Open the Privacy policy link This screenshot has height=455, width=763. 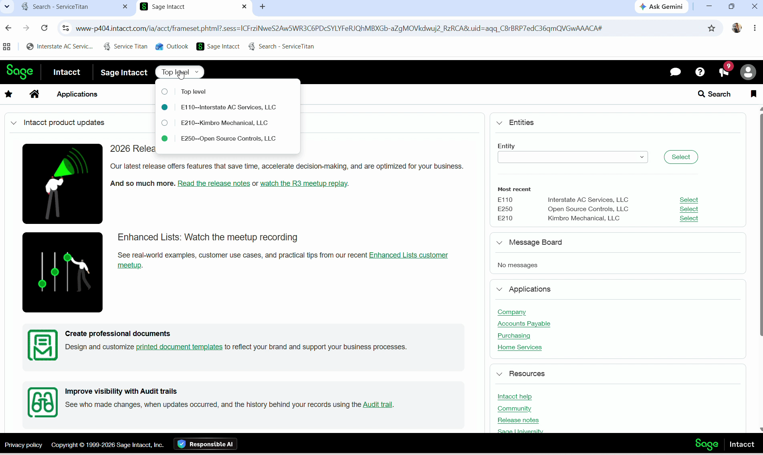click(x=23, y=445)
